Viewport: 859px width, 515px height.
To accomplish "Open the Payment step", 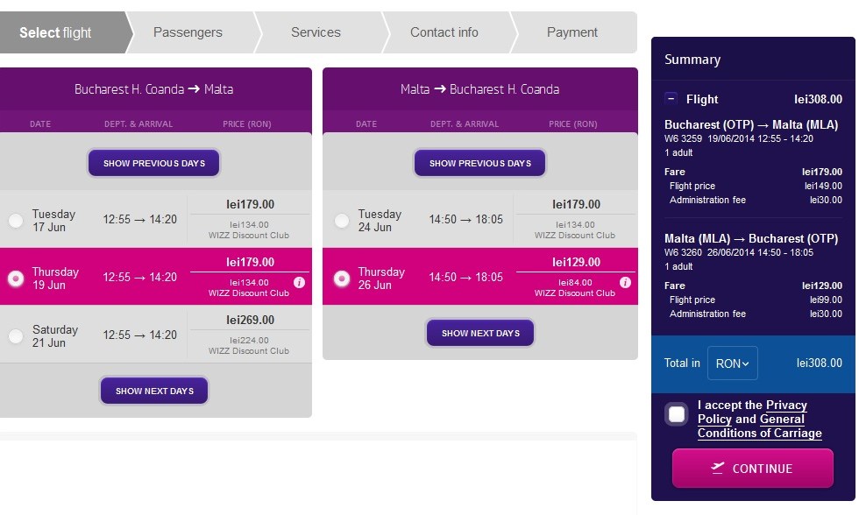I will click(572, 32).
